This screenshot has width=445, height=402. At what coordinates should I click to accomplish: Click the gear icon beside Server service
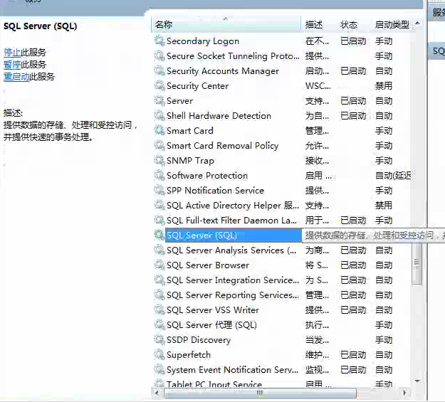159,101
